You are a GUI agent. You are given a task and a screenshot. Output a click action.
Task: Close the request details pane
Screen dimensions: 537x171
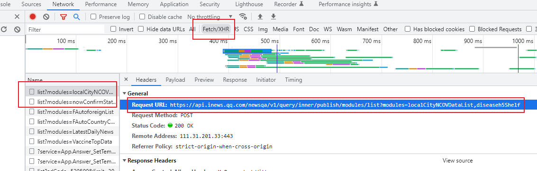[126, 79]
